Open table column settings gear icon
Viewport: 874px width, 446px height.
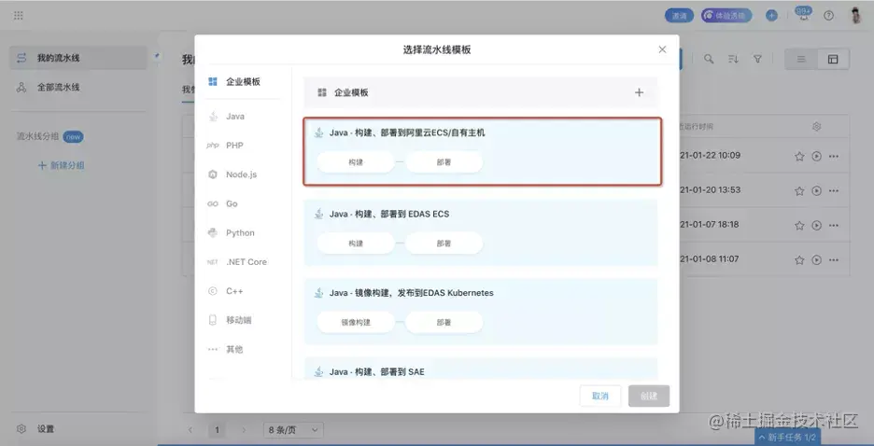(817, 126)
